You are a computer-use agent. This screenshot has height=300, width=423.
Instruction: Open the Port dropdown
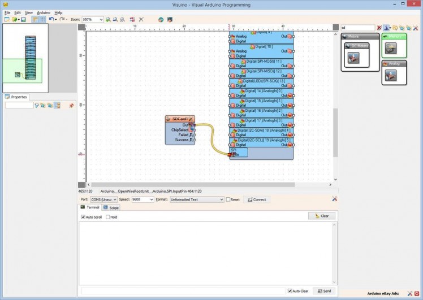(x=103, y=199)
